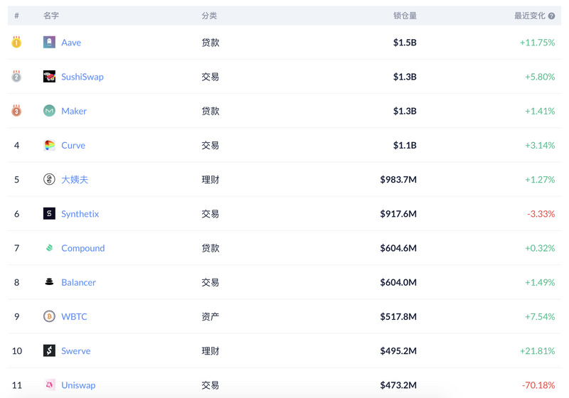Click the Compound green logo icon
The width and height of the screenshot is (569, 398).
click(49, 248)
